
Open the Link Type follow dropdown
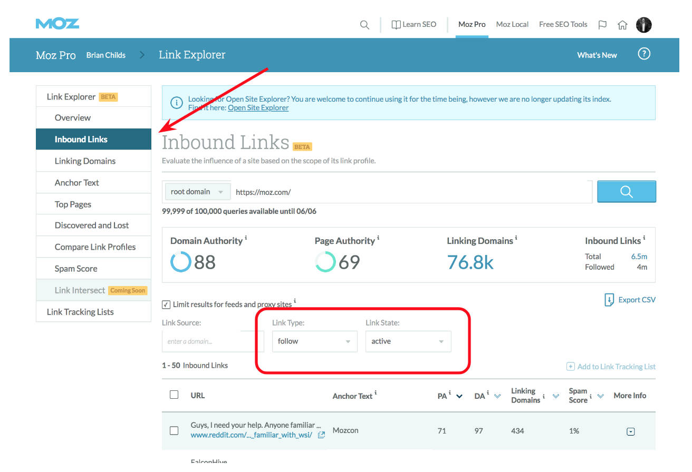point(314,341)
